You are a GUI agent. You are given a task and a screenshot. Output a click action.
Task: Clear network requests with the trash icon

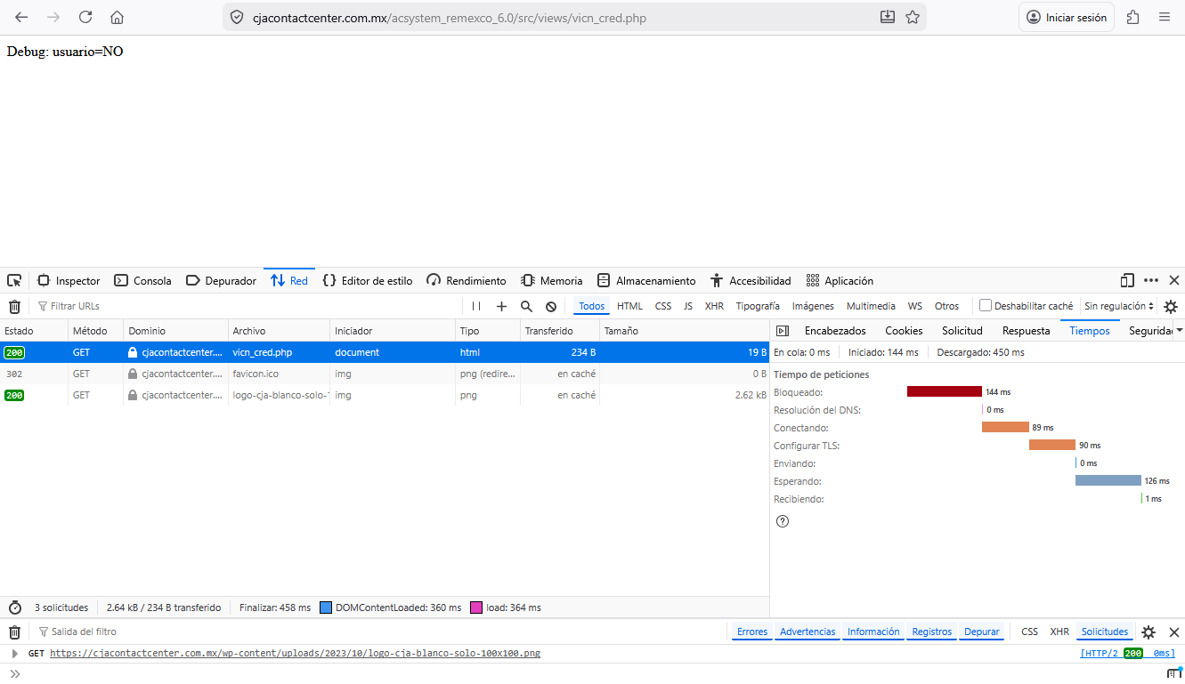click(14, 306)
